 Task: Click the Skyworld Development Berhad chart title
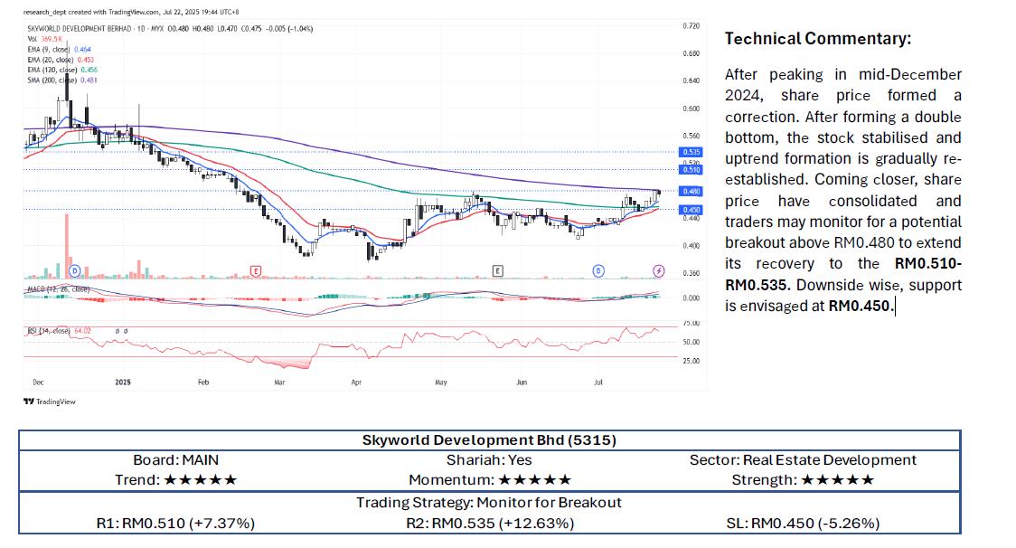tap(79, 29)
